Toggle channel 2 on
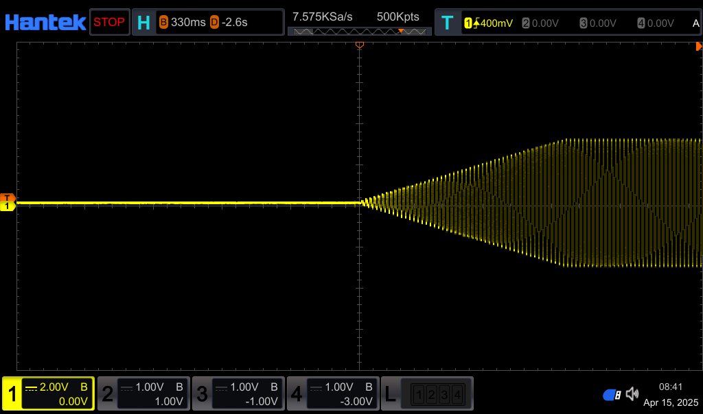 pos(143,393)
